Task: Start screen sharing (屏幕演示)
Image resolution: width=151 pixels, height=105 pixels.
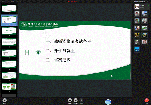Action: [x=70, y=101]
